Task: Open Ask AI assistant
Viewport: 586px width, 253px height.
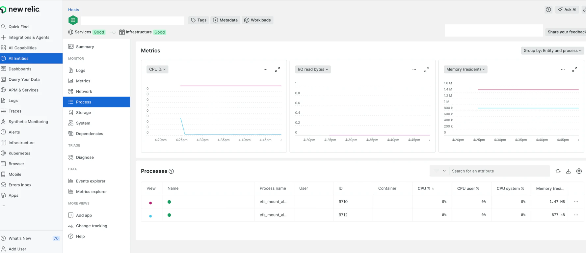Action: coord(567,10)
